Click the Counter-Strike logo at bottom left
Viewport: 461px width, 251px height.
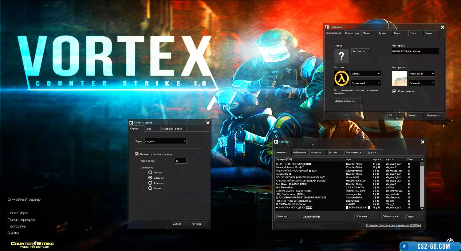33,244
